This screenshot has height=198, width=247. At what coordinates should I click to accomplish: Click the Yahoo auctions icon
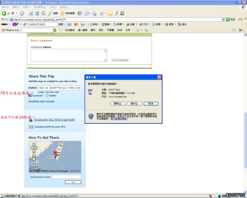pyautogui.click(x=128, y=24)
